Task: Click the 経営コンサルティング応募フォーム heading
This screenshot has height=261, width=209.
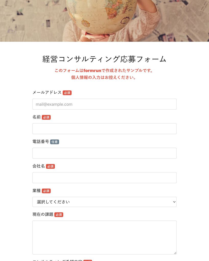Action: 104,59
